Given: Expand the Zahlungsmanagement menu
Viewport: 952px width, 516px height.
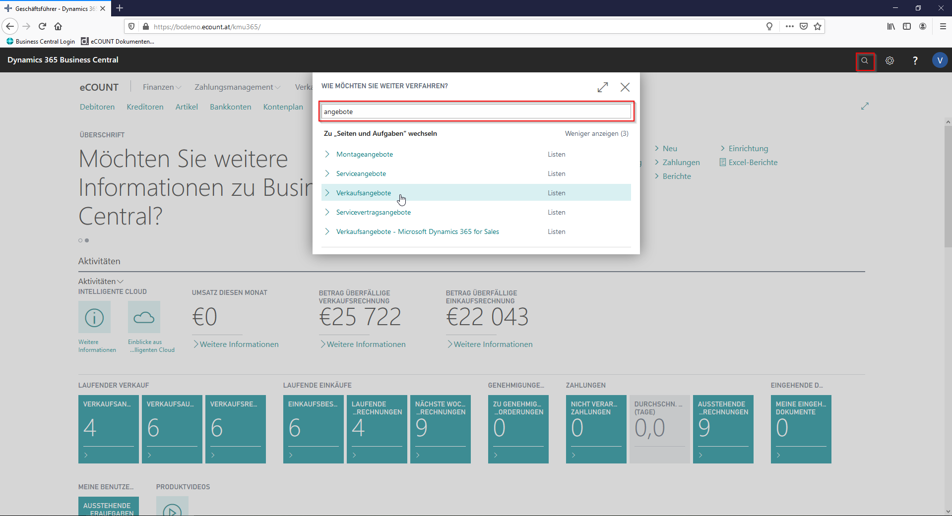Looking at the screenshot, I should 238,87.
